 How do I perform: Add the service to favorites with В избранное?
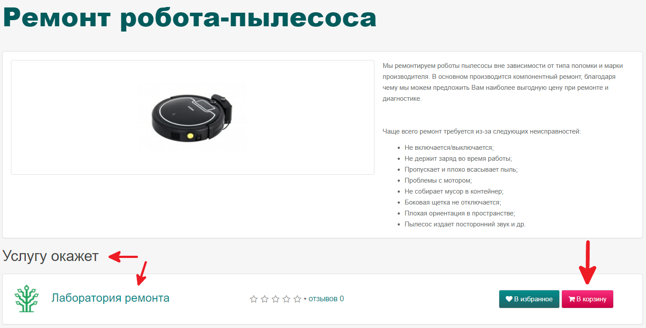click(x=529, y=299)
